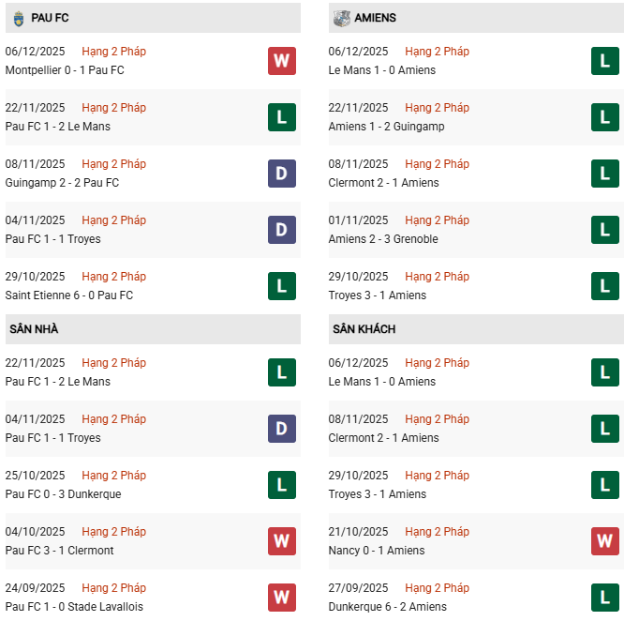Click the L badge for Saint Etienne 6 - 0 Pau FC

(282, 286)
